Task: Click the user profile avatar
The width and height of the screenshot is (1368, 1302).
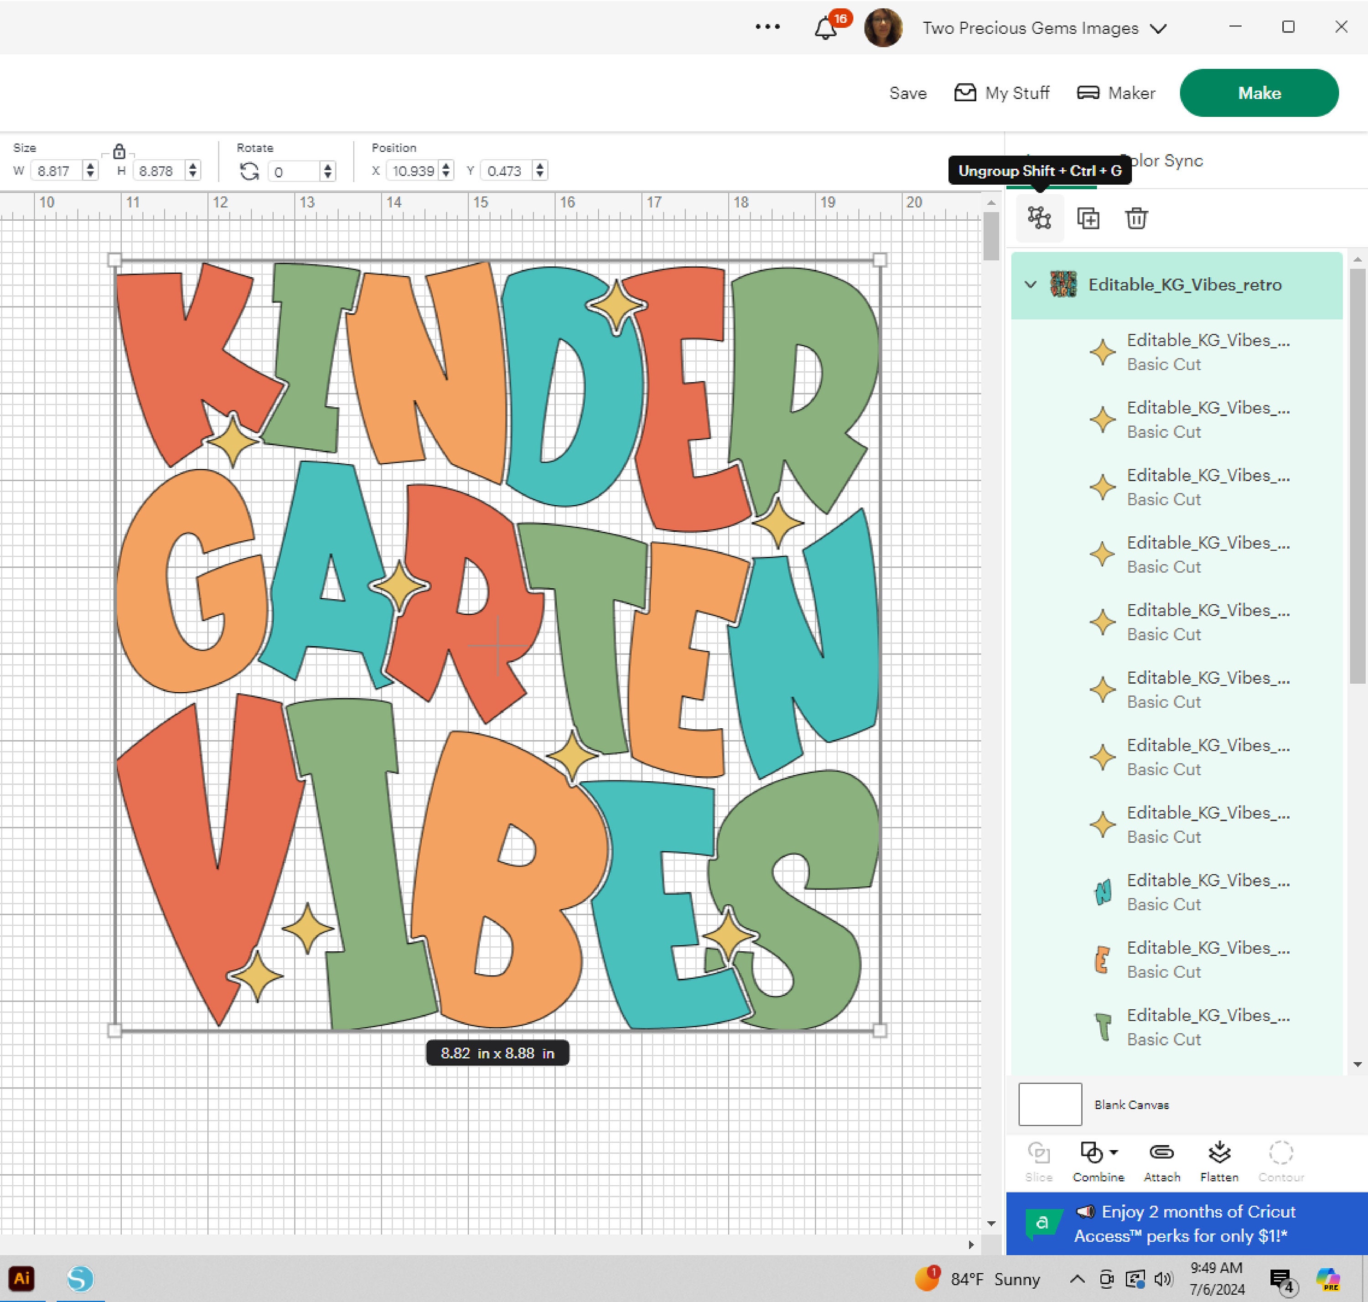Action: pyautogui.click(x=883, y=28)
